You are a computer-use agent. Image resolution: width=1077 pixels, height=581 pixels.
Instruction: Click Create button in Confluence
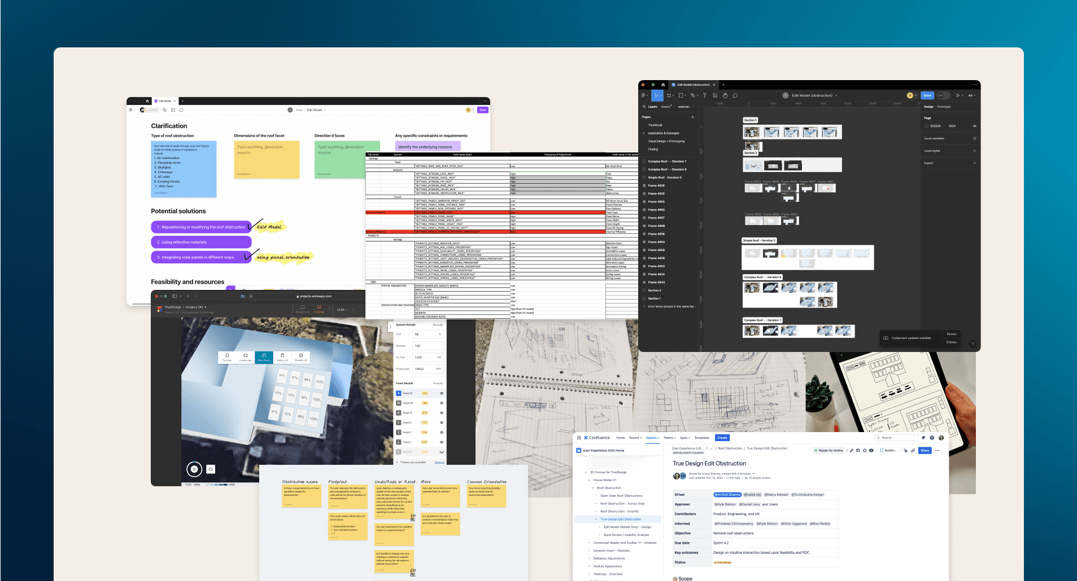point(722,438)
